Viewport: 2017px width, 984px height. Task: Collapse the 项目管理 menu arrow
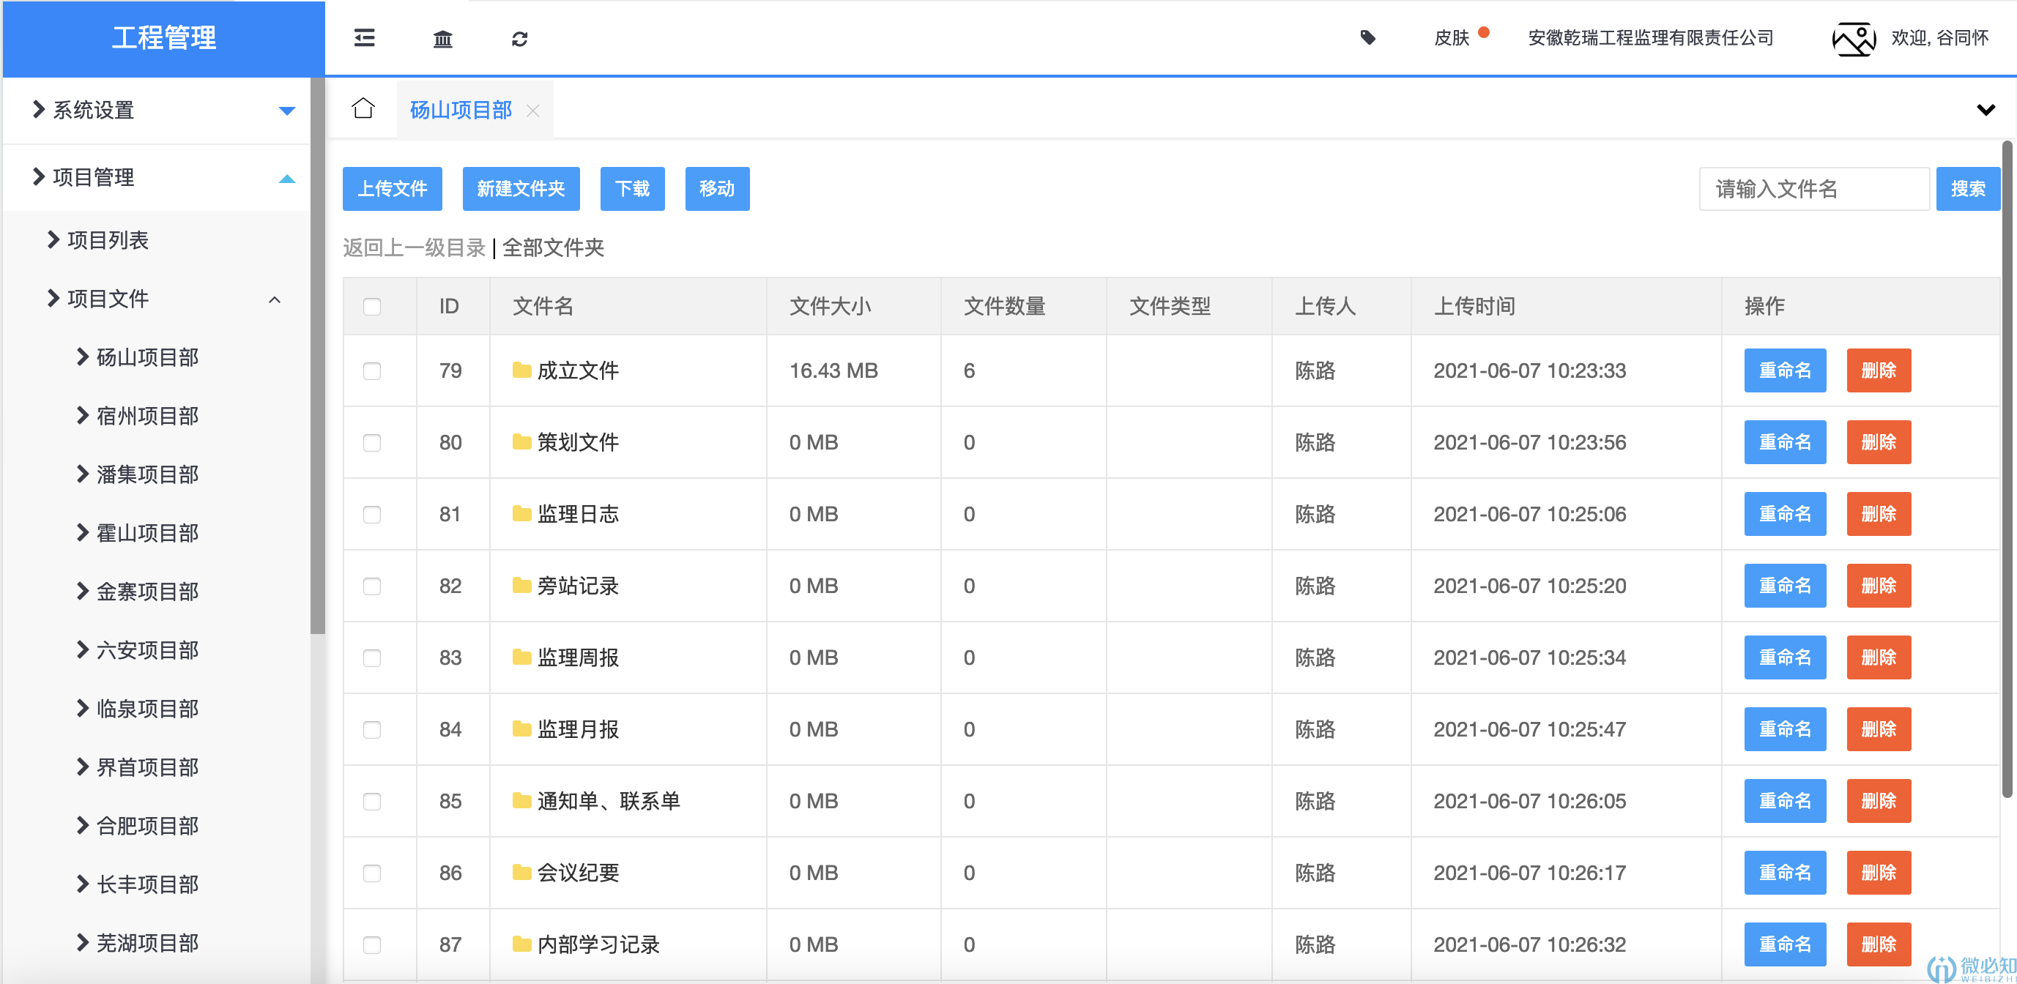pyautogui.click(x=287, y=179)
